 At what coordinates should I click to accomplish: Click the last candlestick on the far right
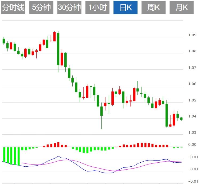tap(181, 119)
